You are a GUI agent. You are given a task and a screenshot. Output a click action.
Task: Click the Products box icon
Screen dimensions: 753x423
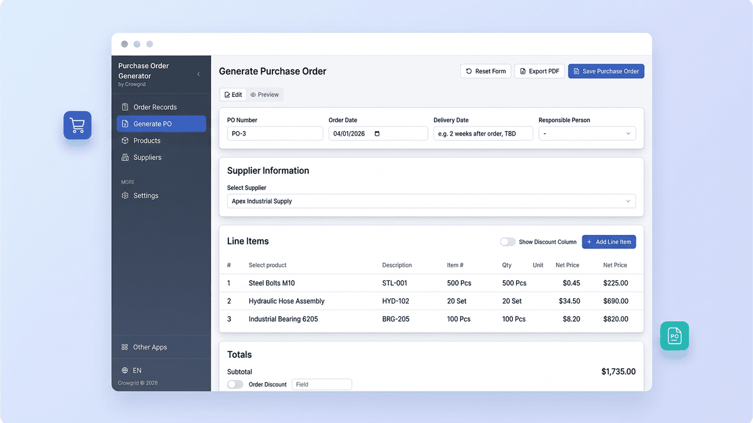click(x=125, y=140)
